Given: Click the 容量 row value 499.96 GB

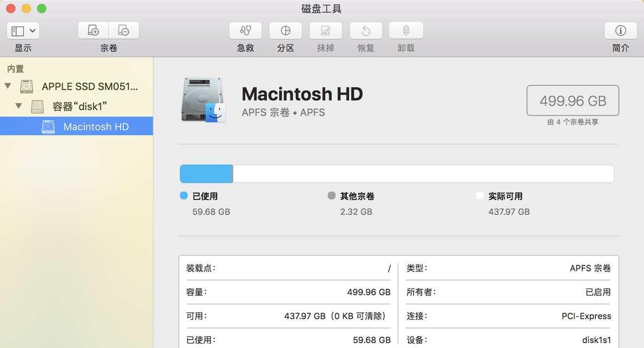Looking at the screenshot, I should (x=369, y=292).
